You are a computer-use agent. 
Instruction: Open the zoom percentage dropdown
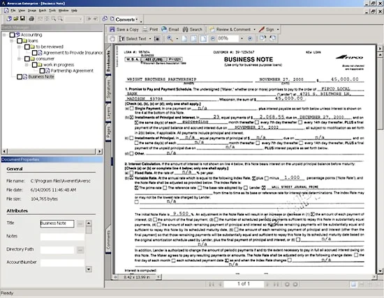coord(242,38)
